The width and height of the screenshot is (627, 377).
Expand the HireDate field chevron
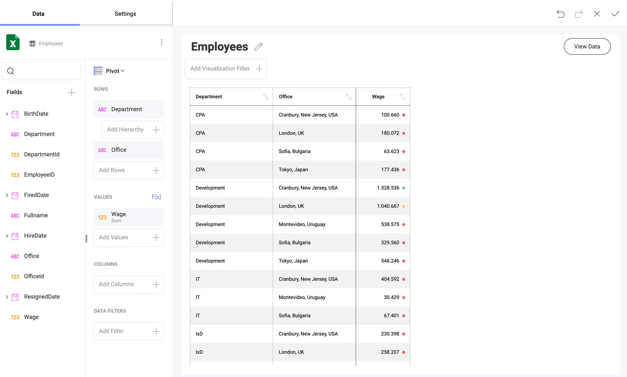point(7,236)
